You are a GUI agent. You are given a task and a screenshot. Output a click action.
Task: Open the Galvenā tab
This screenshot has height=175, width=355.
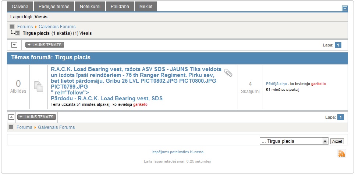point(20,7)
